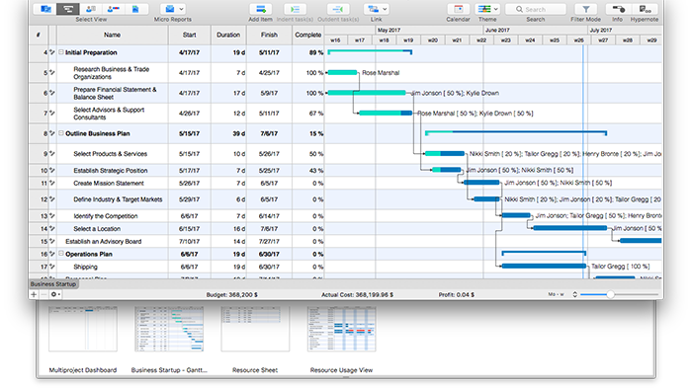Open the Resource Sheet thumbnail
This screenshot has height=389, width=692.
point(255,329)
